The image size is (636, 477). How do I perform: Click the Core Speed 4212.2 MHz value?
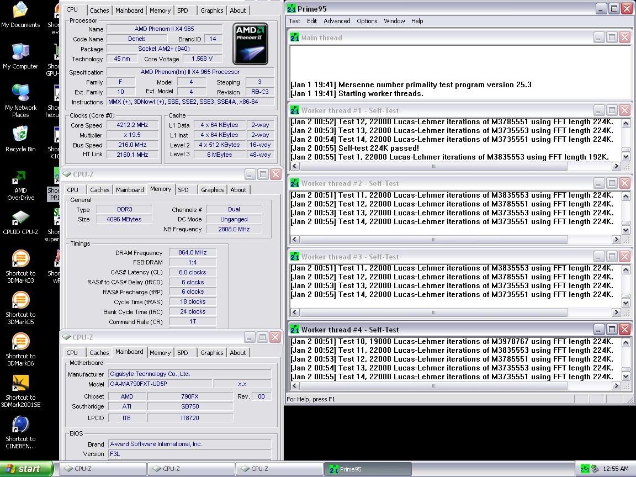[132, 125]
